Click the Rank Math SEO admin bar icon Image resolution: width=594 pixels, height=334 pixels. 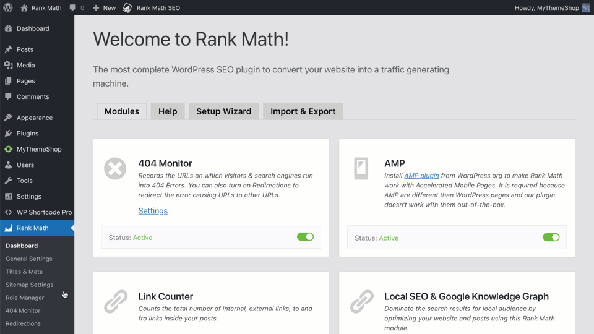click(x=127, y=8)
